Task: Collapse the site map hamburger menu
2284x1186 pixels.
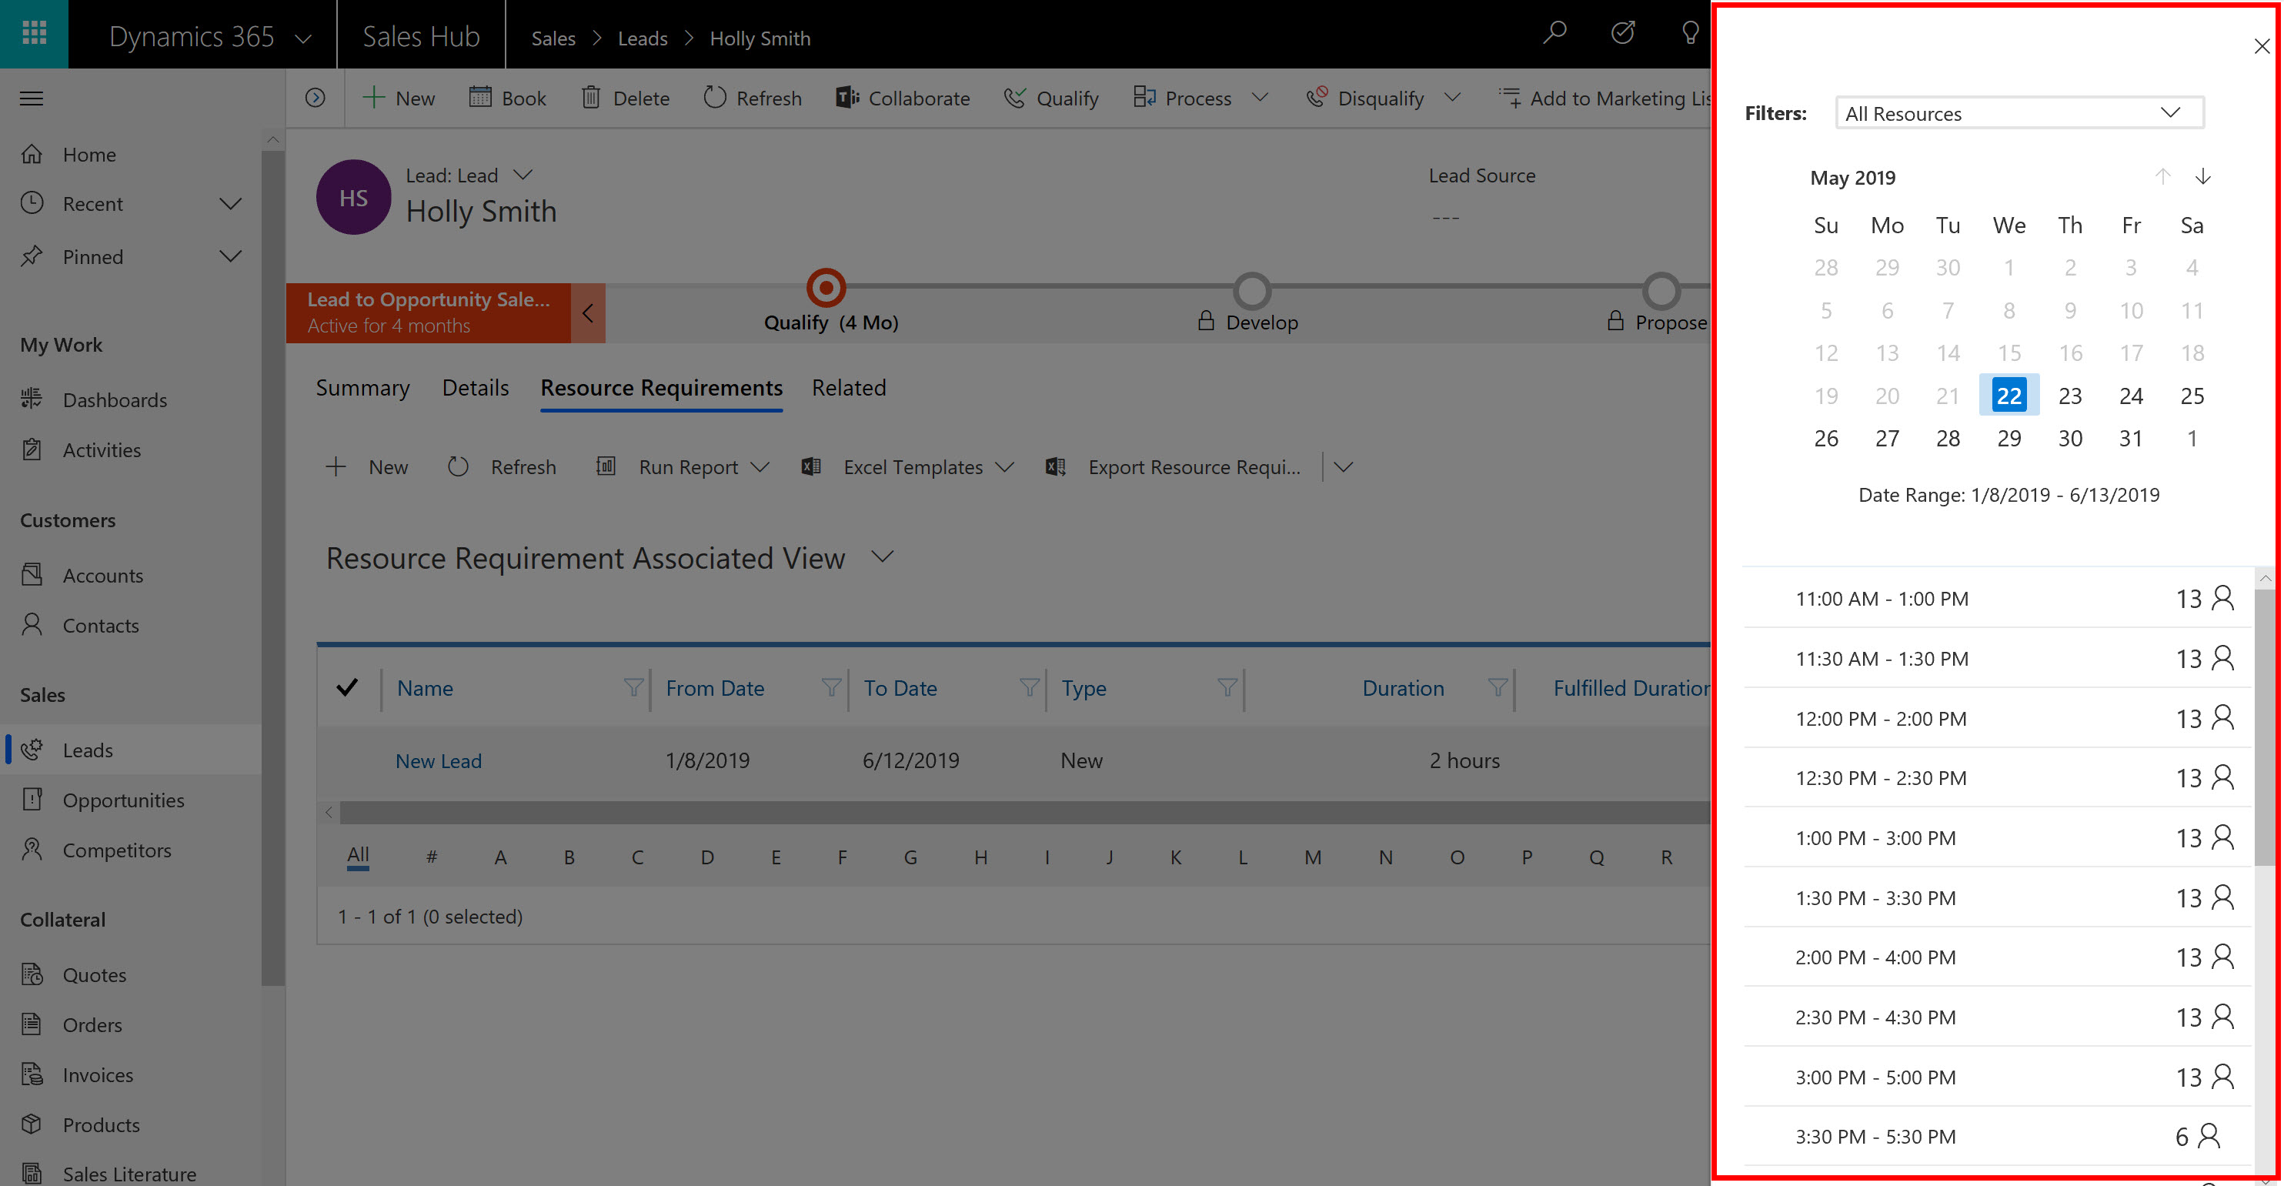Action: (32, 99)
